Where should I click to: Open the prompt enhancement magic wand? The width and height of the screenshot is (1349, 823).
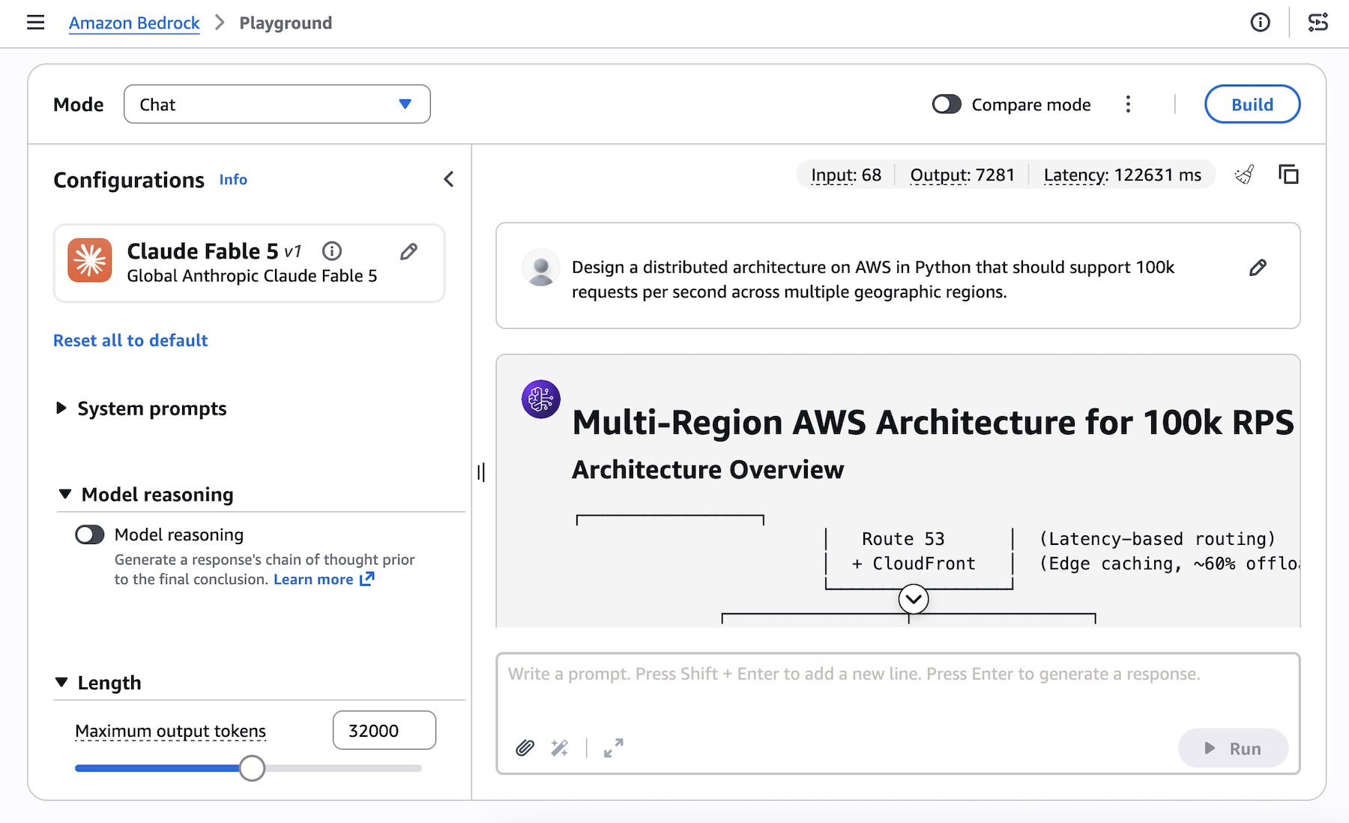[560, 747]
